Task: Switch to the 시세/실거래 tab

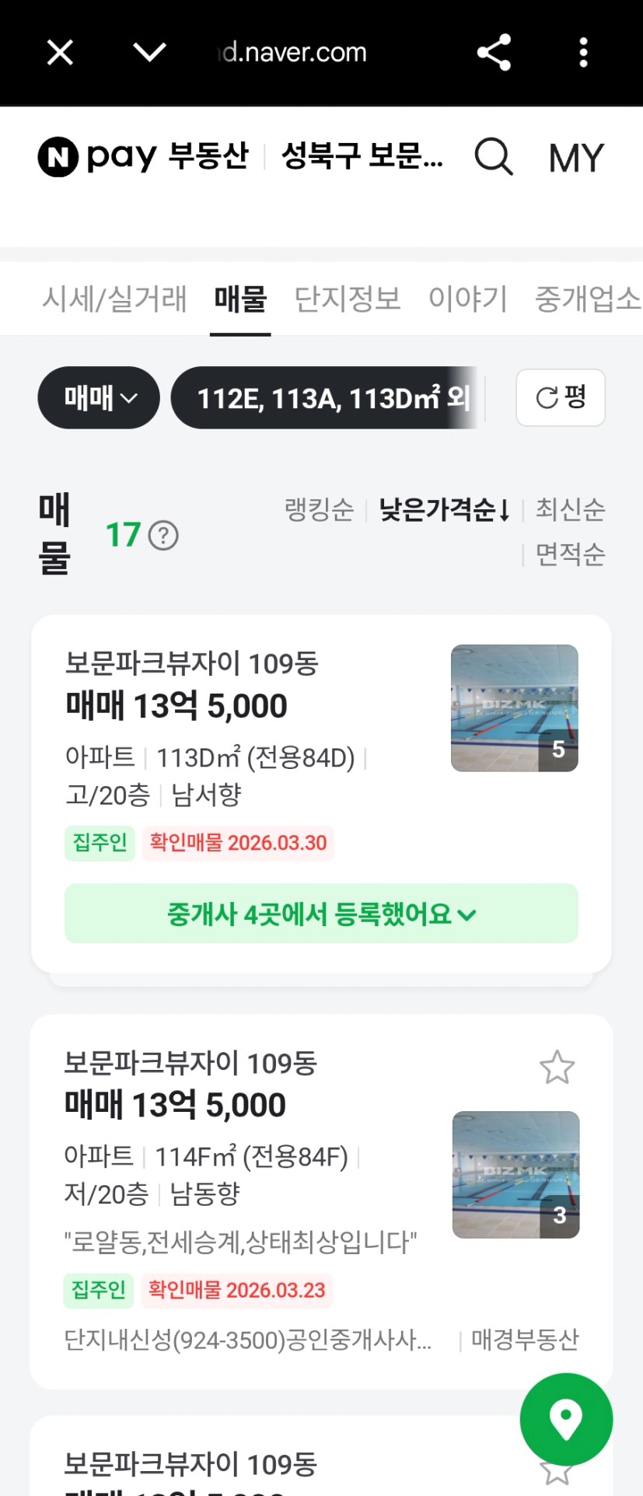Action: [114, 299]
